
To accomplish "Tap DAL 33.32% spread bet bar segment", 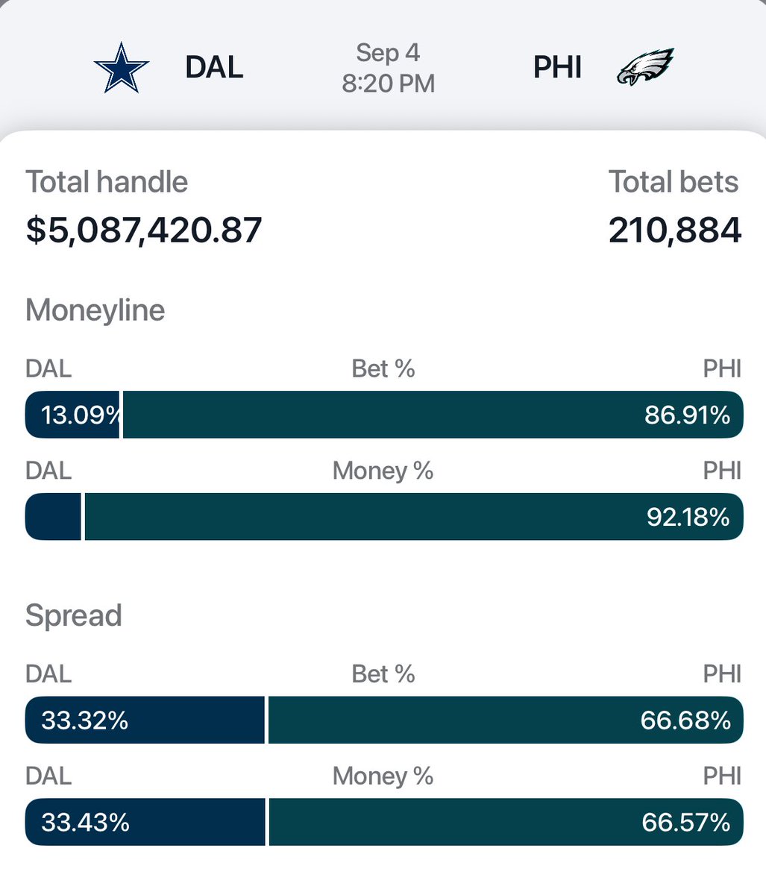I will pyautogui.click(x=145, y=720).
